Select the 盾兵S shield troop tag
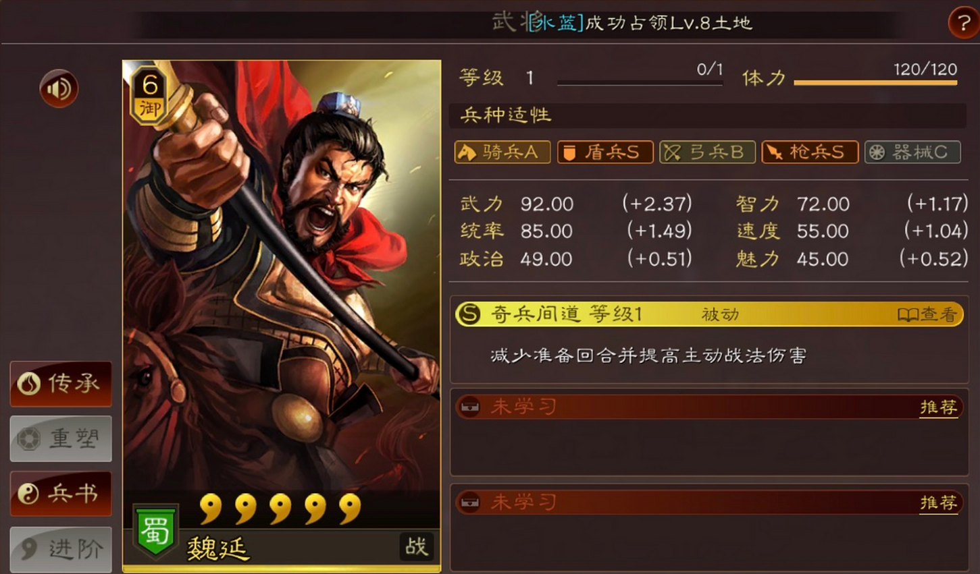 (605, 152)
